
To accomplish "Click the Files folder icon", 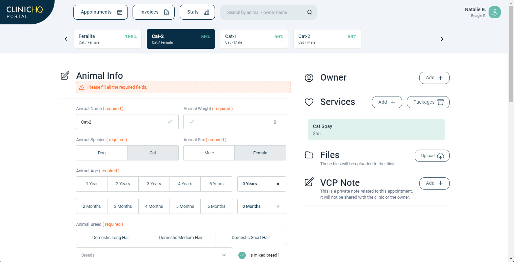I will [309, 155].
